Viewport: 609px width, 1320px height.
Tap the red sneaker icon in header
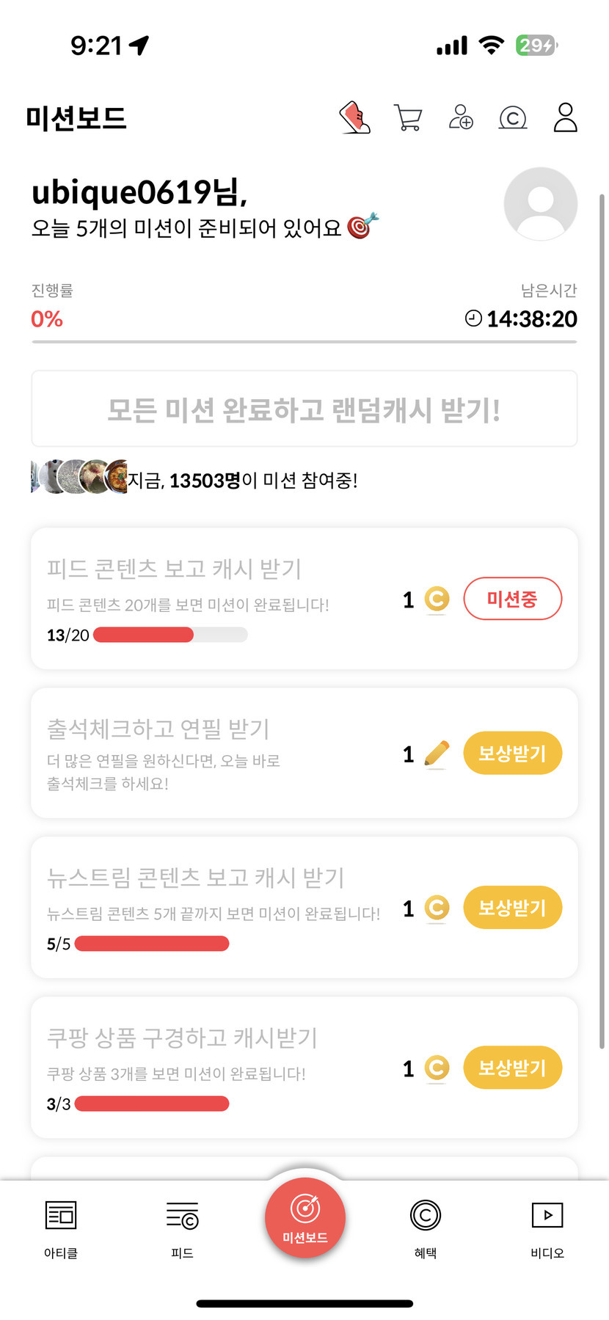[355, 117]
